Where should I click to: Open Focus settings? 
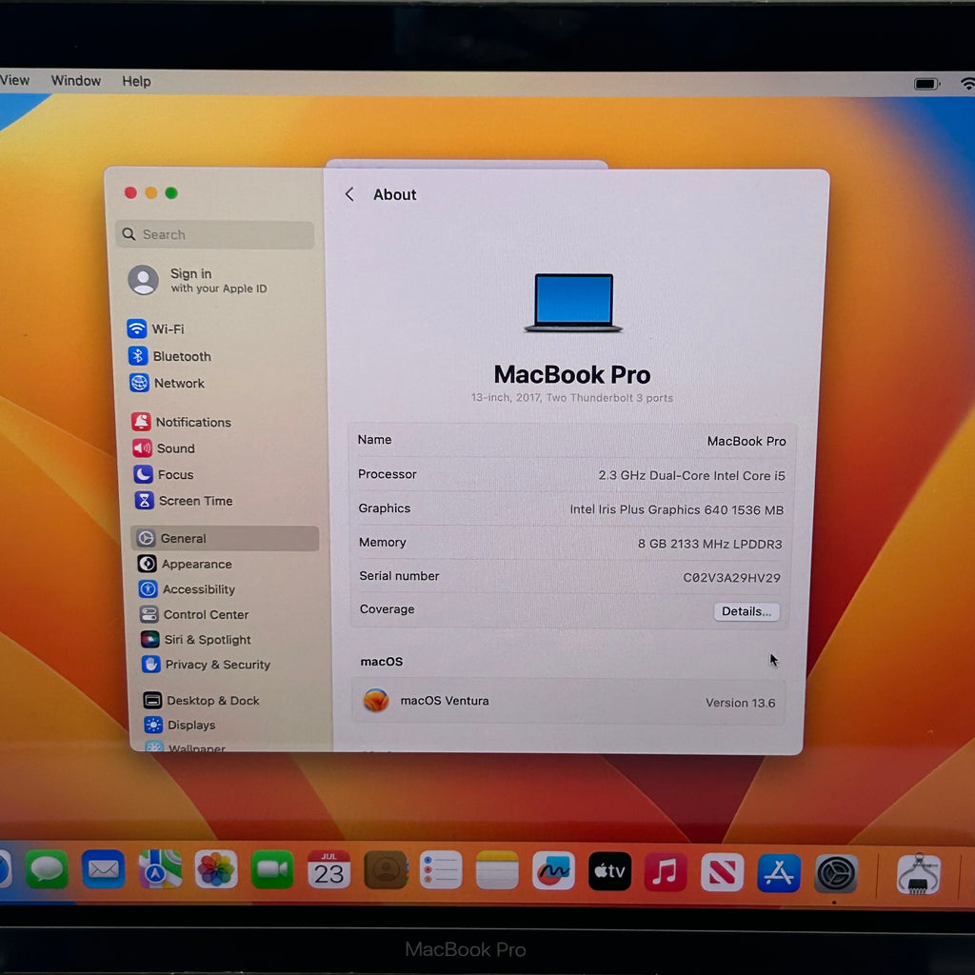pos(164,474)
